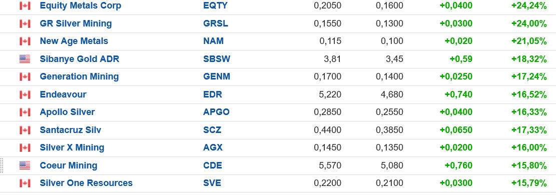Click the Canadian flag beside Equity Metals Corp

[x=25, y=5]
